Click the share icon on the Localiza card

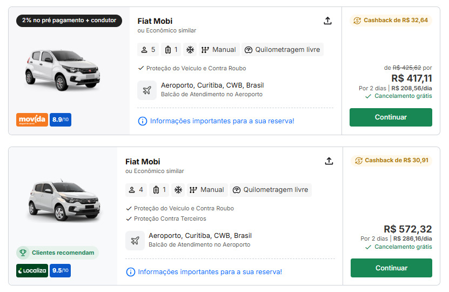[x=329, y=161]
